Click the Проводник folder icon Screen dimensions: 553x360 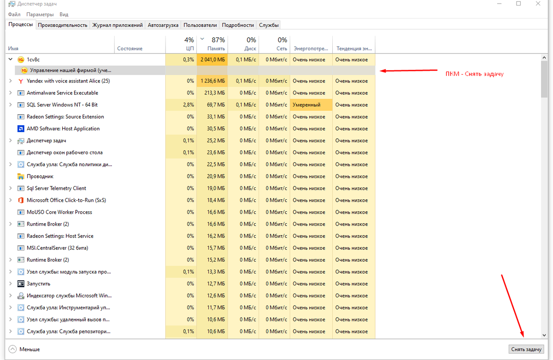coord(20,176)
